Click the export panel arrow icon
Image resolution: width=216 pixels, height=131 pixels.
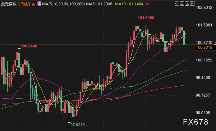tap(192, 3)
